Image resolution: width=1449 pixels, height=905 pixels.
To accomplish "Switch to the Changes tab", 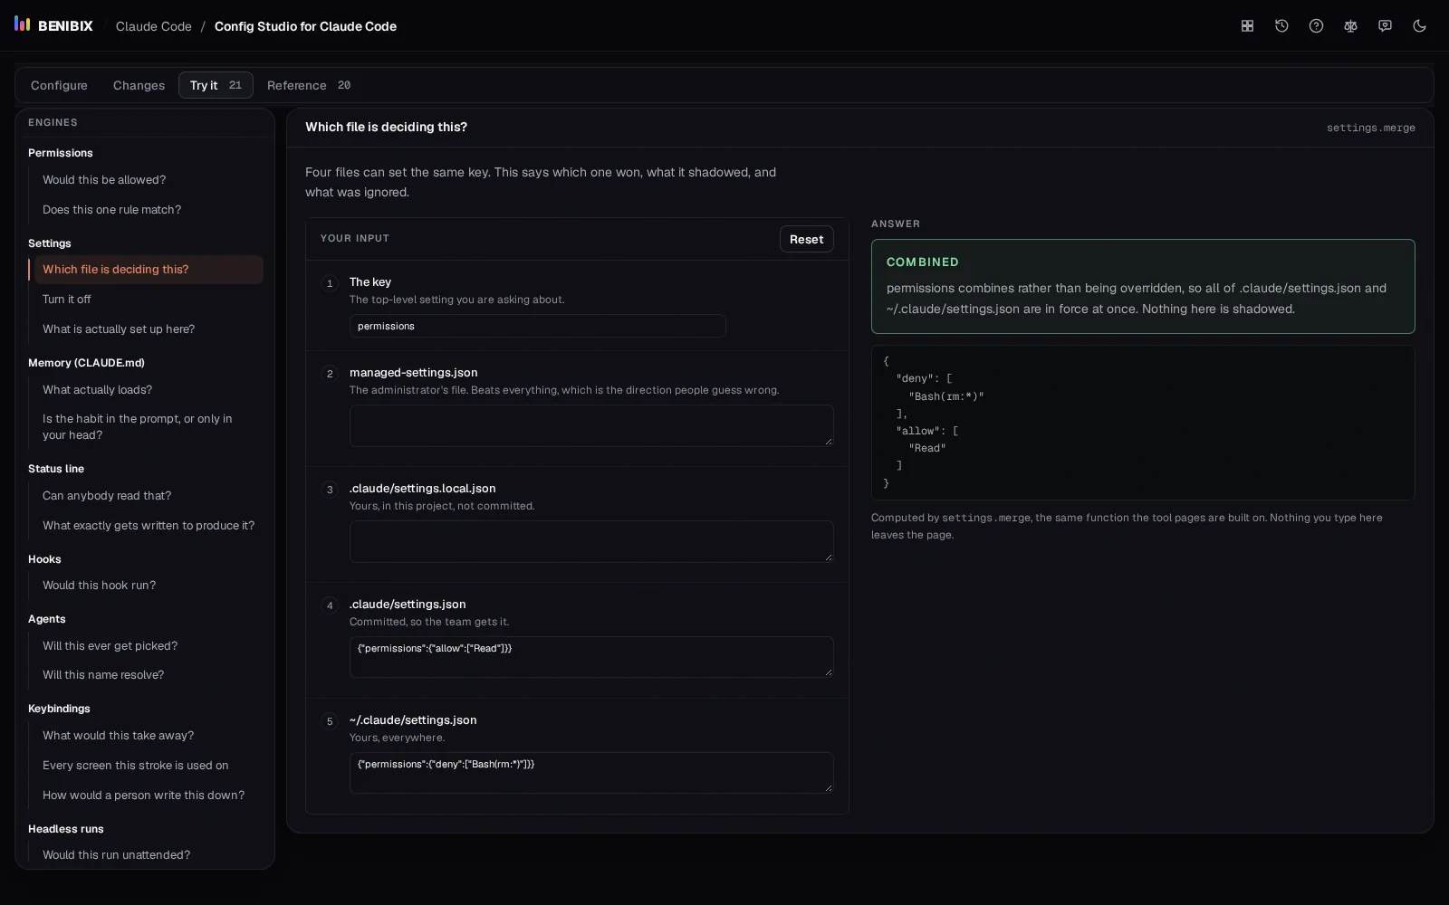I will pos(139,85).
